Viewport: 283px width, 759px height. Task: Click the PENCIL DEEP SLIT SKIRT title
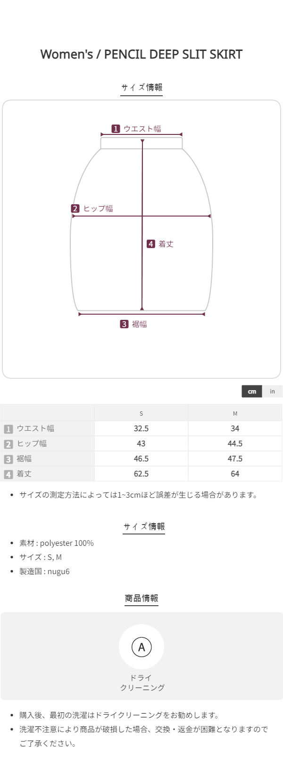tap(141, 54)
